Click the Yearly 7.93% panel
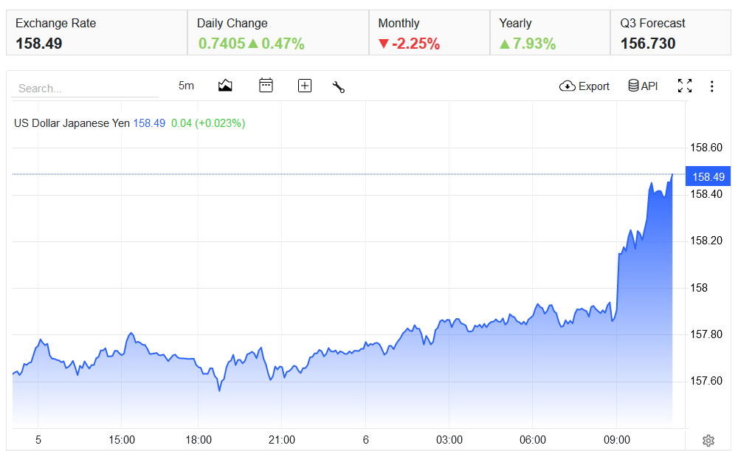 (551, 32)
